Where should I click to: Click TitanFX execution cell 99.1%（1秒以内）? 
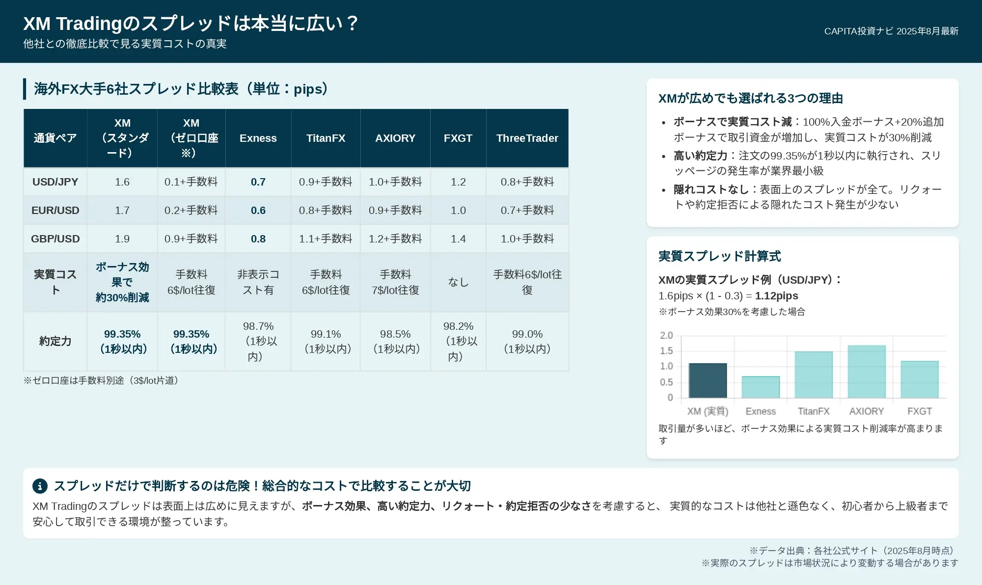click(326, 341)
